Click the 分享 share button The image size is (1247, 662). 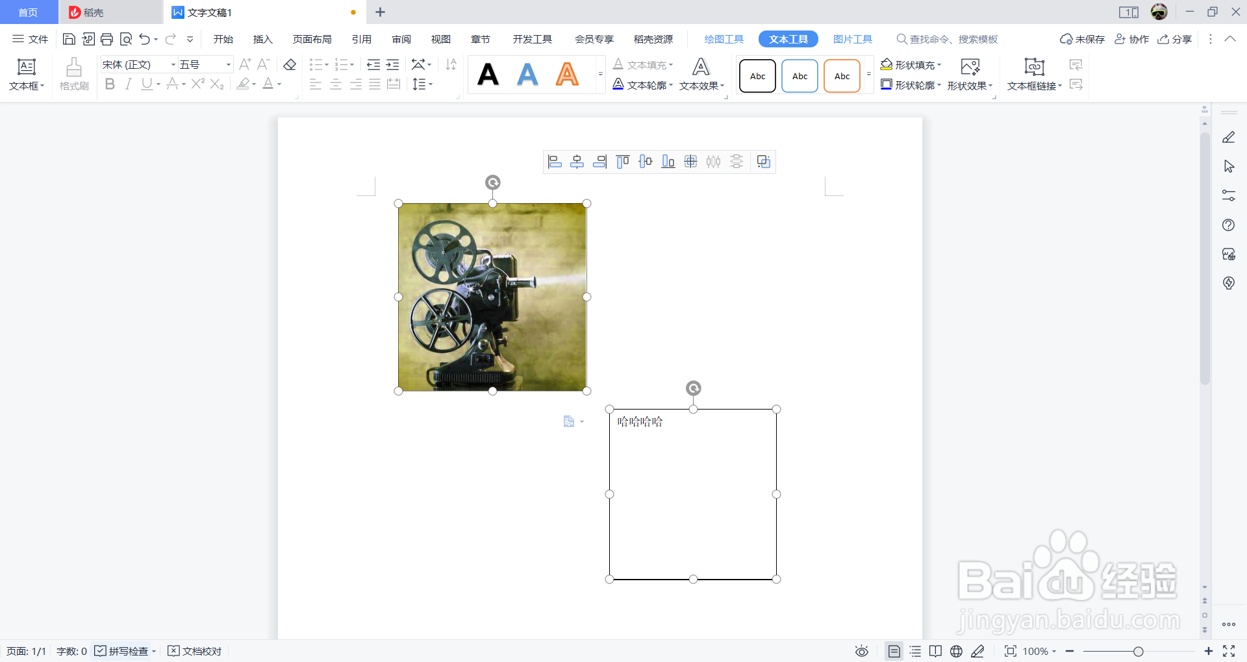pos(1175,40)
